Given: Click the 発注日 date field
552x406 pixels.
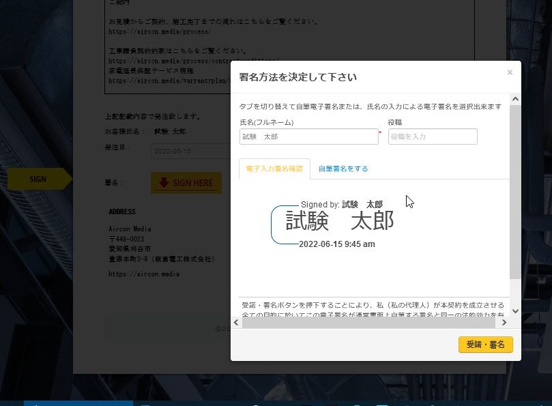Looking at the screenshot, I should point(191,151).
